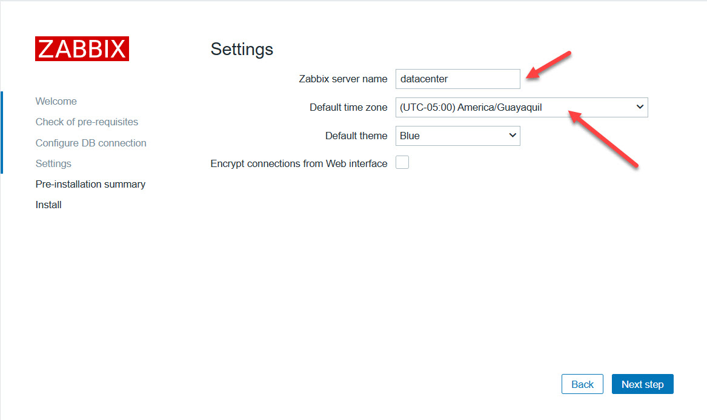Click the Encrypt connections from Web interface label
Viewport: 707px width, 420px height.
(299, 163)
